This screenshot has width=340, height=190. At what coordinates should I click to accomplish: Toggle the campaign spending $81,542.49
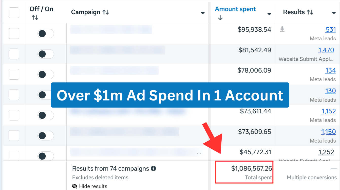(46, 54)
